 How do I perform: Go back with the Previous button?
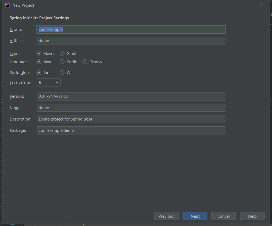[166, 216]
